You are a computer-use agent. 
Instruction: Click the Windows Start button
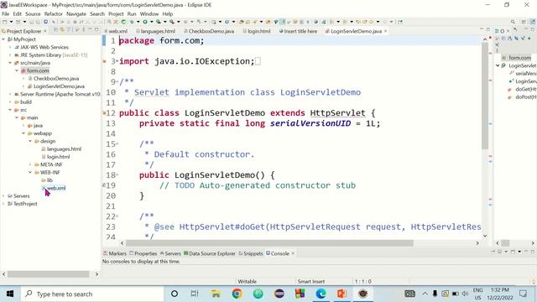pyautogui.click(x=10, y=294)
